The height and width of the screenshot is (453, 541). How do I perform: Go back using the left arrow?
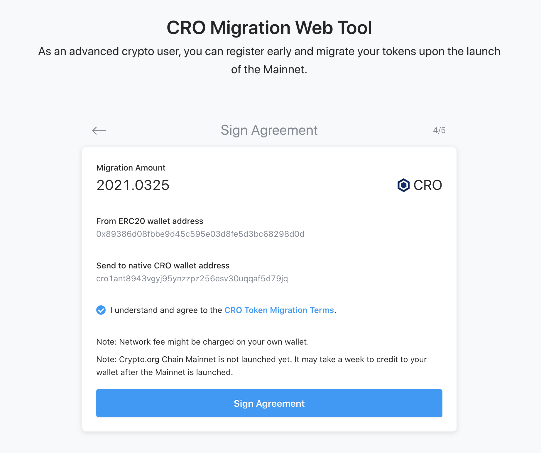click(x=99, y=130)
